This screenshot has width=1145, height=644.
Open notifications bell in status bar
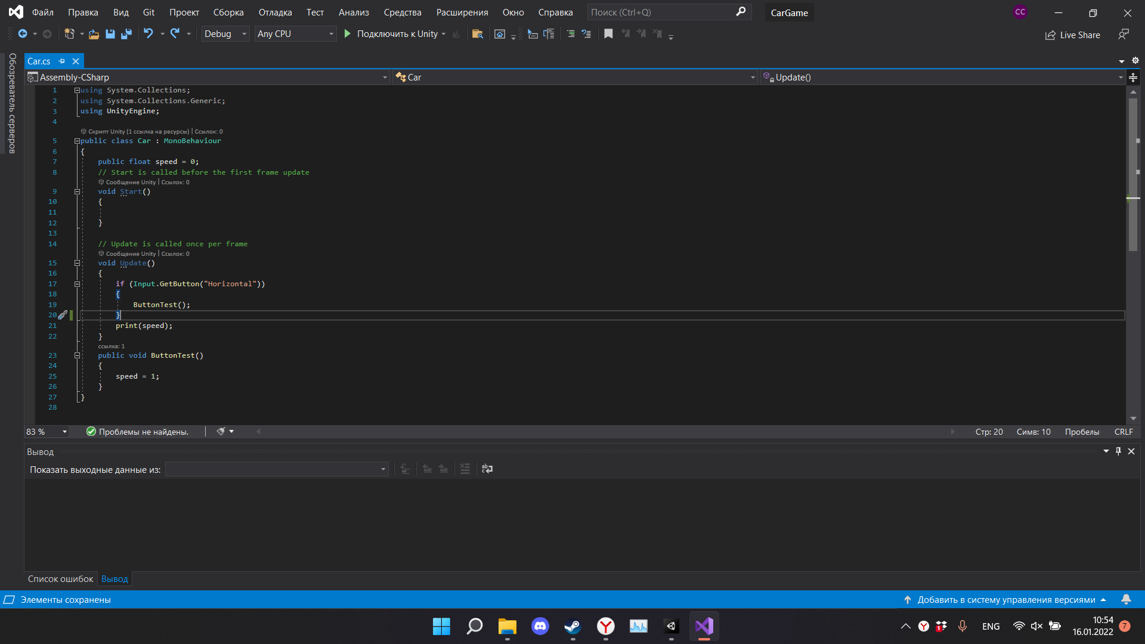[x=1126, y=599]
